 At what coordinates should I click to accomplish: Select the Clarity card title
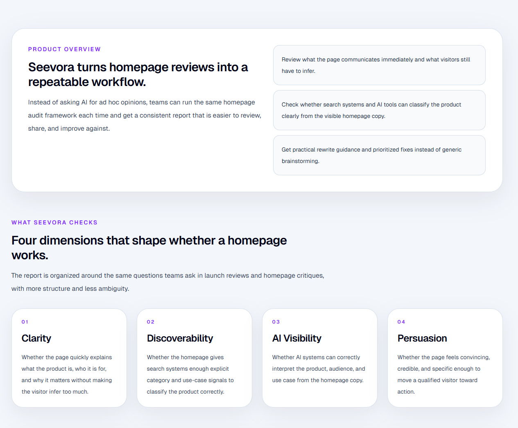pos(36,338)
